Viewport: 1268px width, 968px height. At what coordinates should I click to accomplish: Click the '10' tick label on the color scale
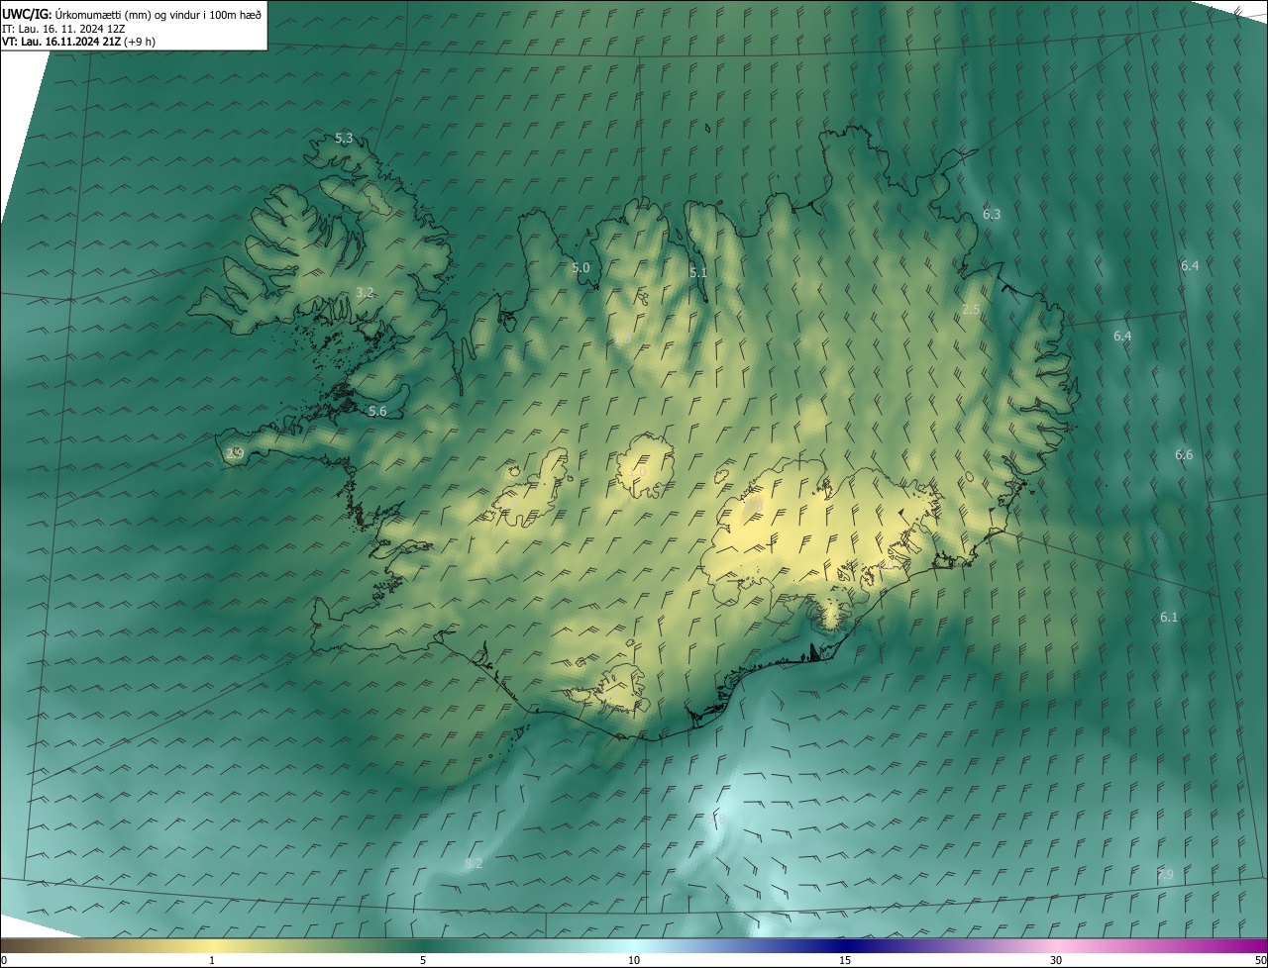pos(634,960)
